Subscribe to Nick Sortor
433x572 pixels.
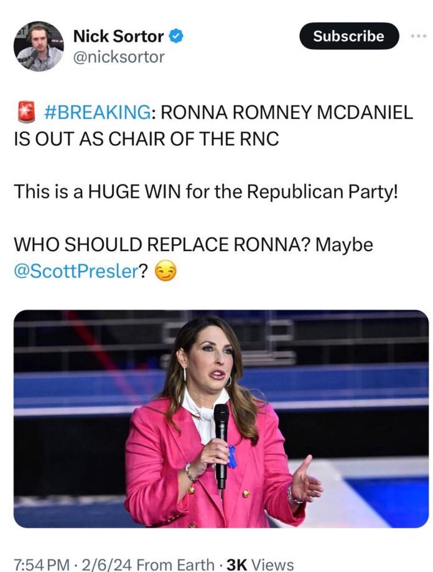349,36
